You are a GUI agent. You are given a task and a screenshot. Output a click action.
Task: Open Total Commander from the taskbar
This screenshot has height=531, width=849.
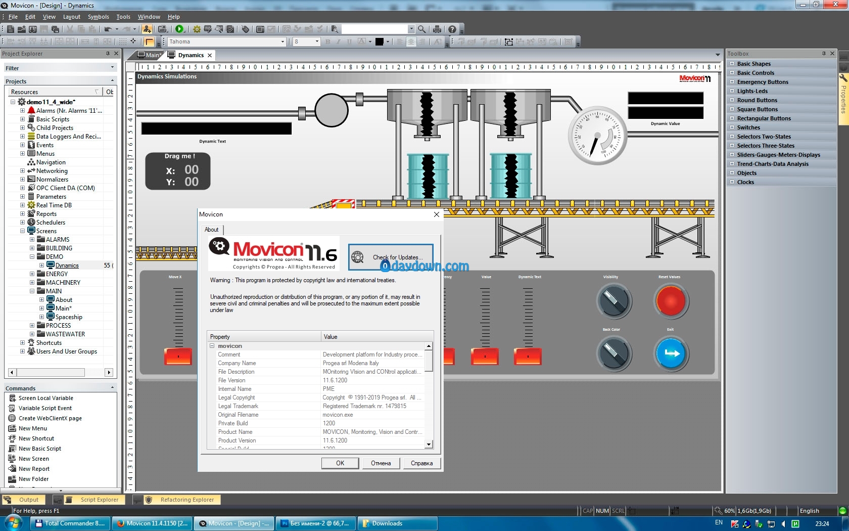(71, 523)
